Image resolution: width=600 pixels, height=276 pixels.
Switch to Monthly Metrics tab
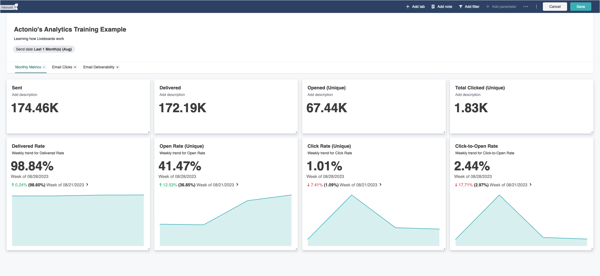point(28,67)
